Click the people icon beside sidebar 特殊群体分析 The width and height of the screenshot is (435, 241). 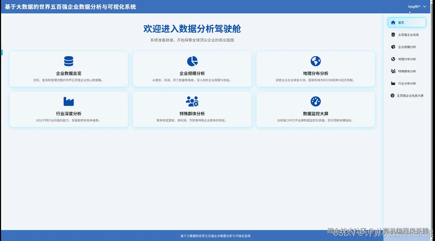(x=393, y=71)
